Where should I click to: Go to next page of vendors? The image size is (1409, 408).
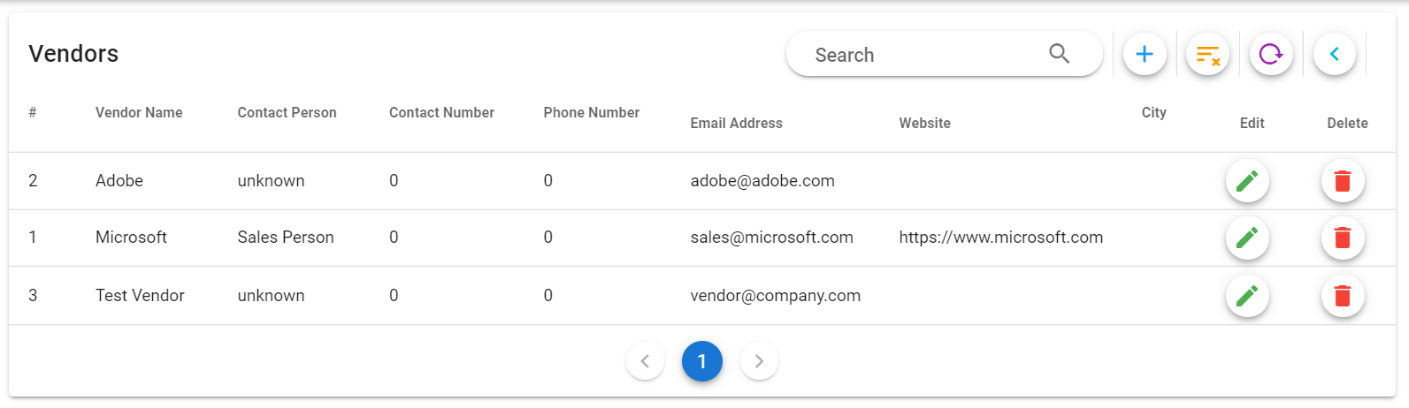pos(759,361)
